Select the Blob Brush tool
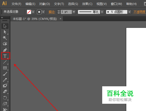146x111 pixels. (x=5, y=85)
